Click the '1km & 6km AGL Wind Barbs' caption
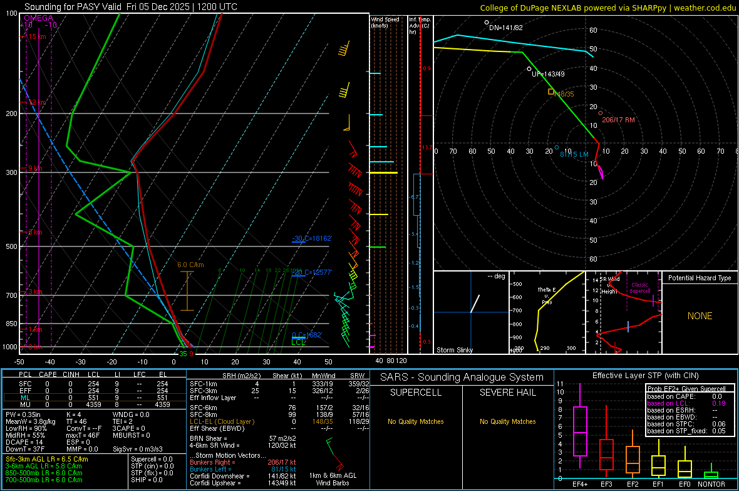This screenshot has width=739, height=491. (x=333, y=479)
